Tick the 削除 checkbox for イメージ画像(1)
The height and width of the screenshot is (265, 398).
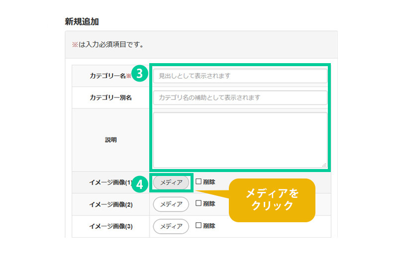(x=199, y=182)
